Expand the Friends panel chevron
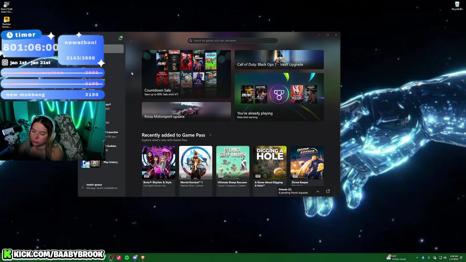The height and width of the screenshot is (262, 466). [x=318, y=191]
